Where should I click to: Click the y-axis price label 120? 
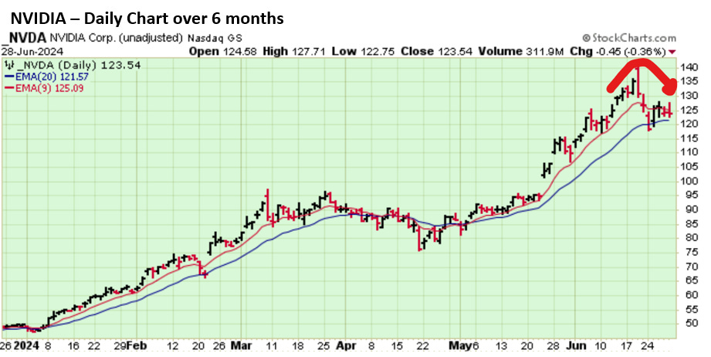(688, 124)
